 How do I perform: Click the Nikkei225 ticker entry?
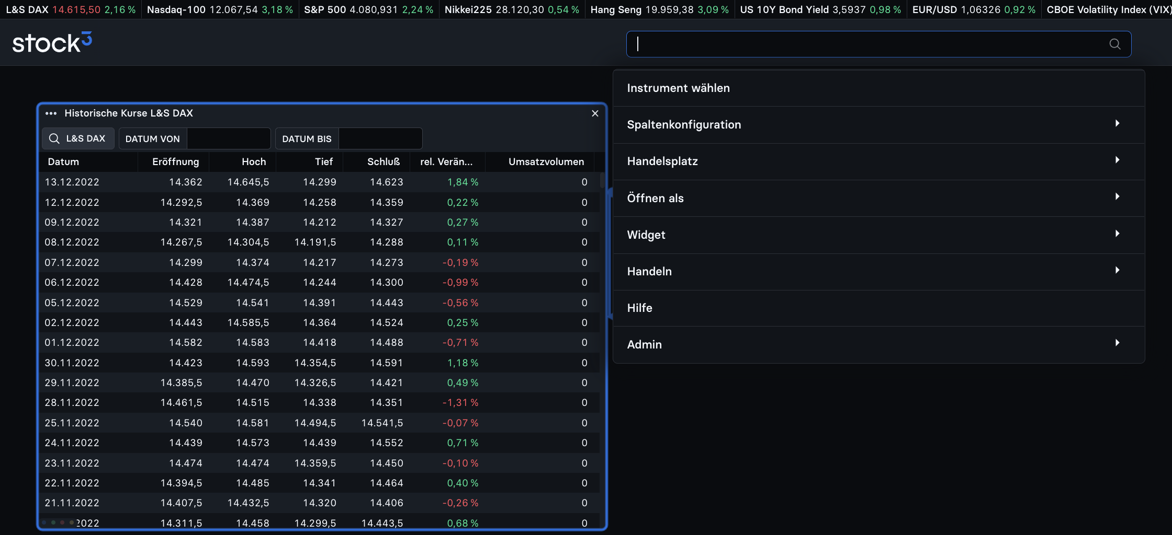click(512, 9)
